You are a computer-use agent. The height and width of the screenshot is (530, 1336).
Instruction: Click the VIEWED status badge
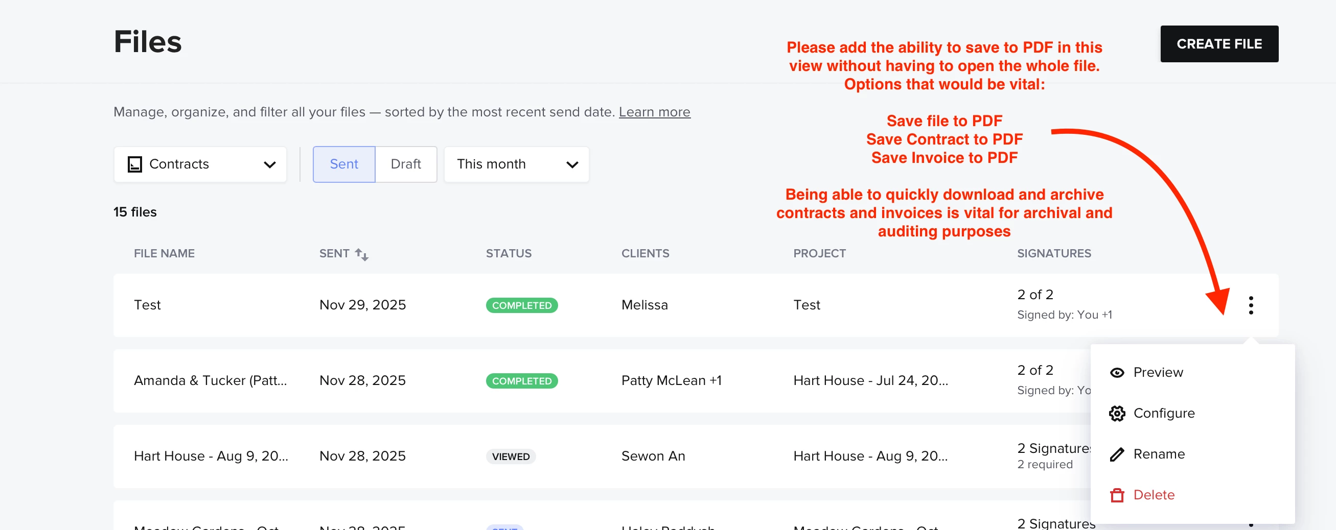click(511, 456)
